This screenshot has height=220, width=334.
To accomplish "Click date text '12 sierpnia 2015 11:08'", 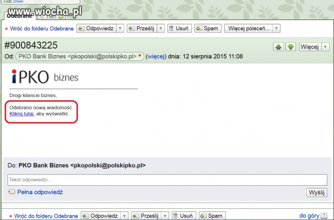I will [213, 57].
